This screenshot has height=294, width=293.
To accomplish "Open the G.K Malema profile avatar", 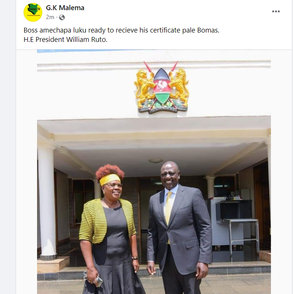I will pos(33,12).
